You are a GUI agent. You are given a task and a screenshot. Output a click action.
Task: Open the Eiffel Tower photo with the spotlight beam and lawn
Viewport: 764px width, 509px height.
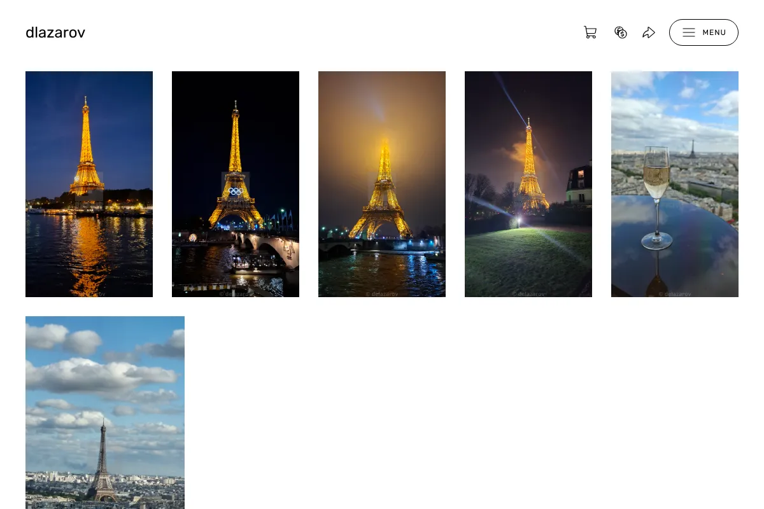pyautogui.click(x=528, y=184)
